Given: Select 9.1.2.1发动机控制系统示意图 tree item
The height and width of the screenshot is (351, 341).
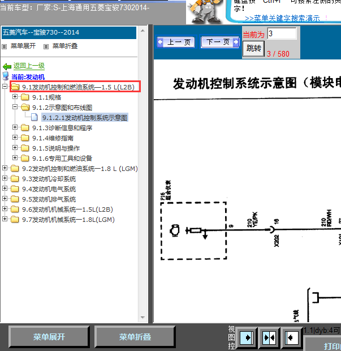Looking at the screenshot, I should click(85, 118).
